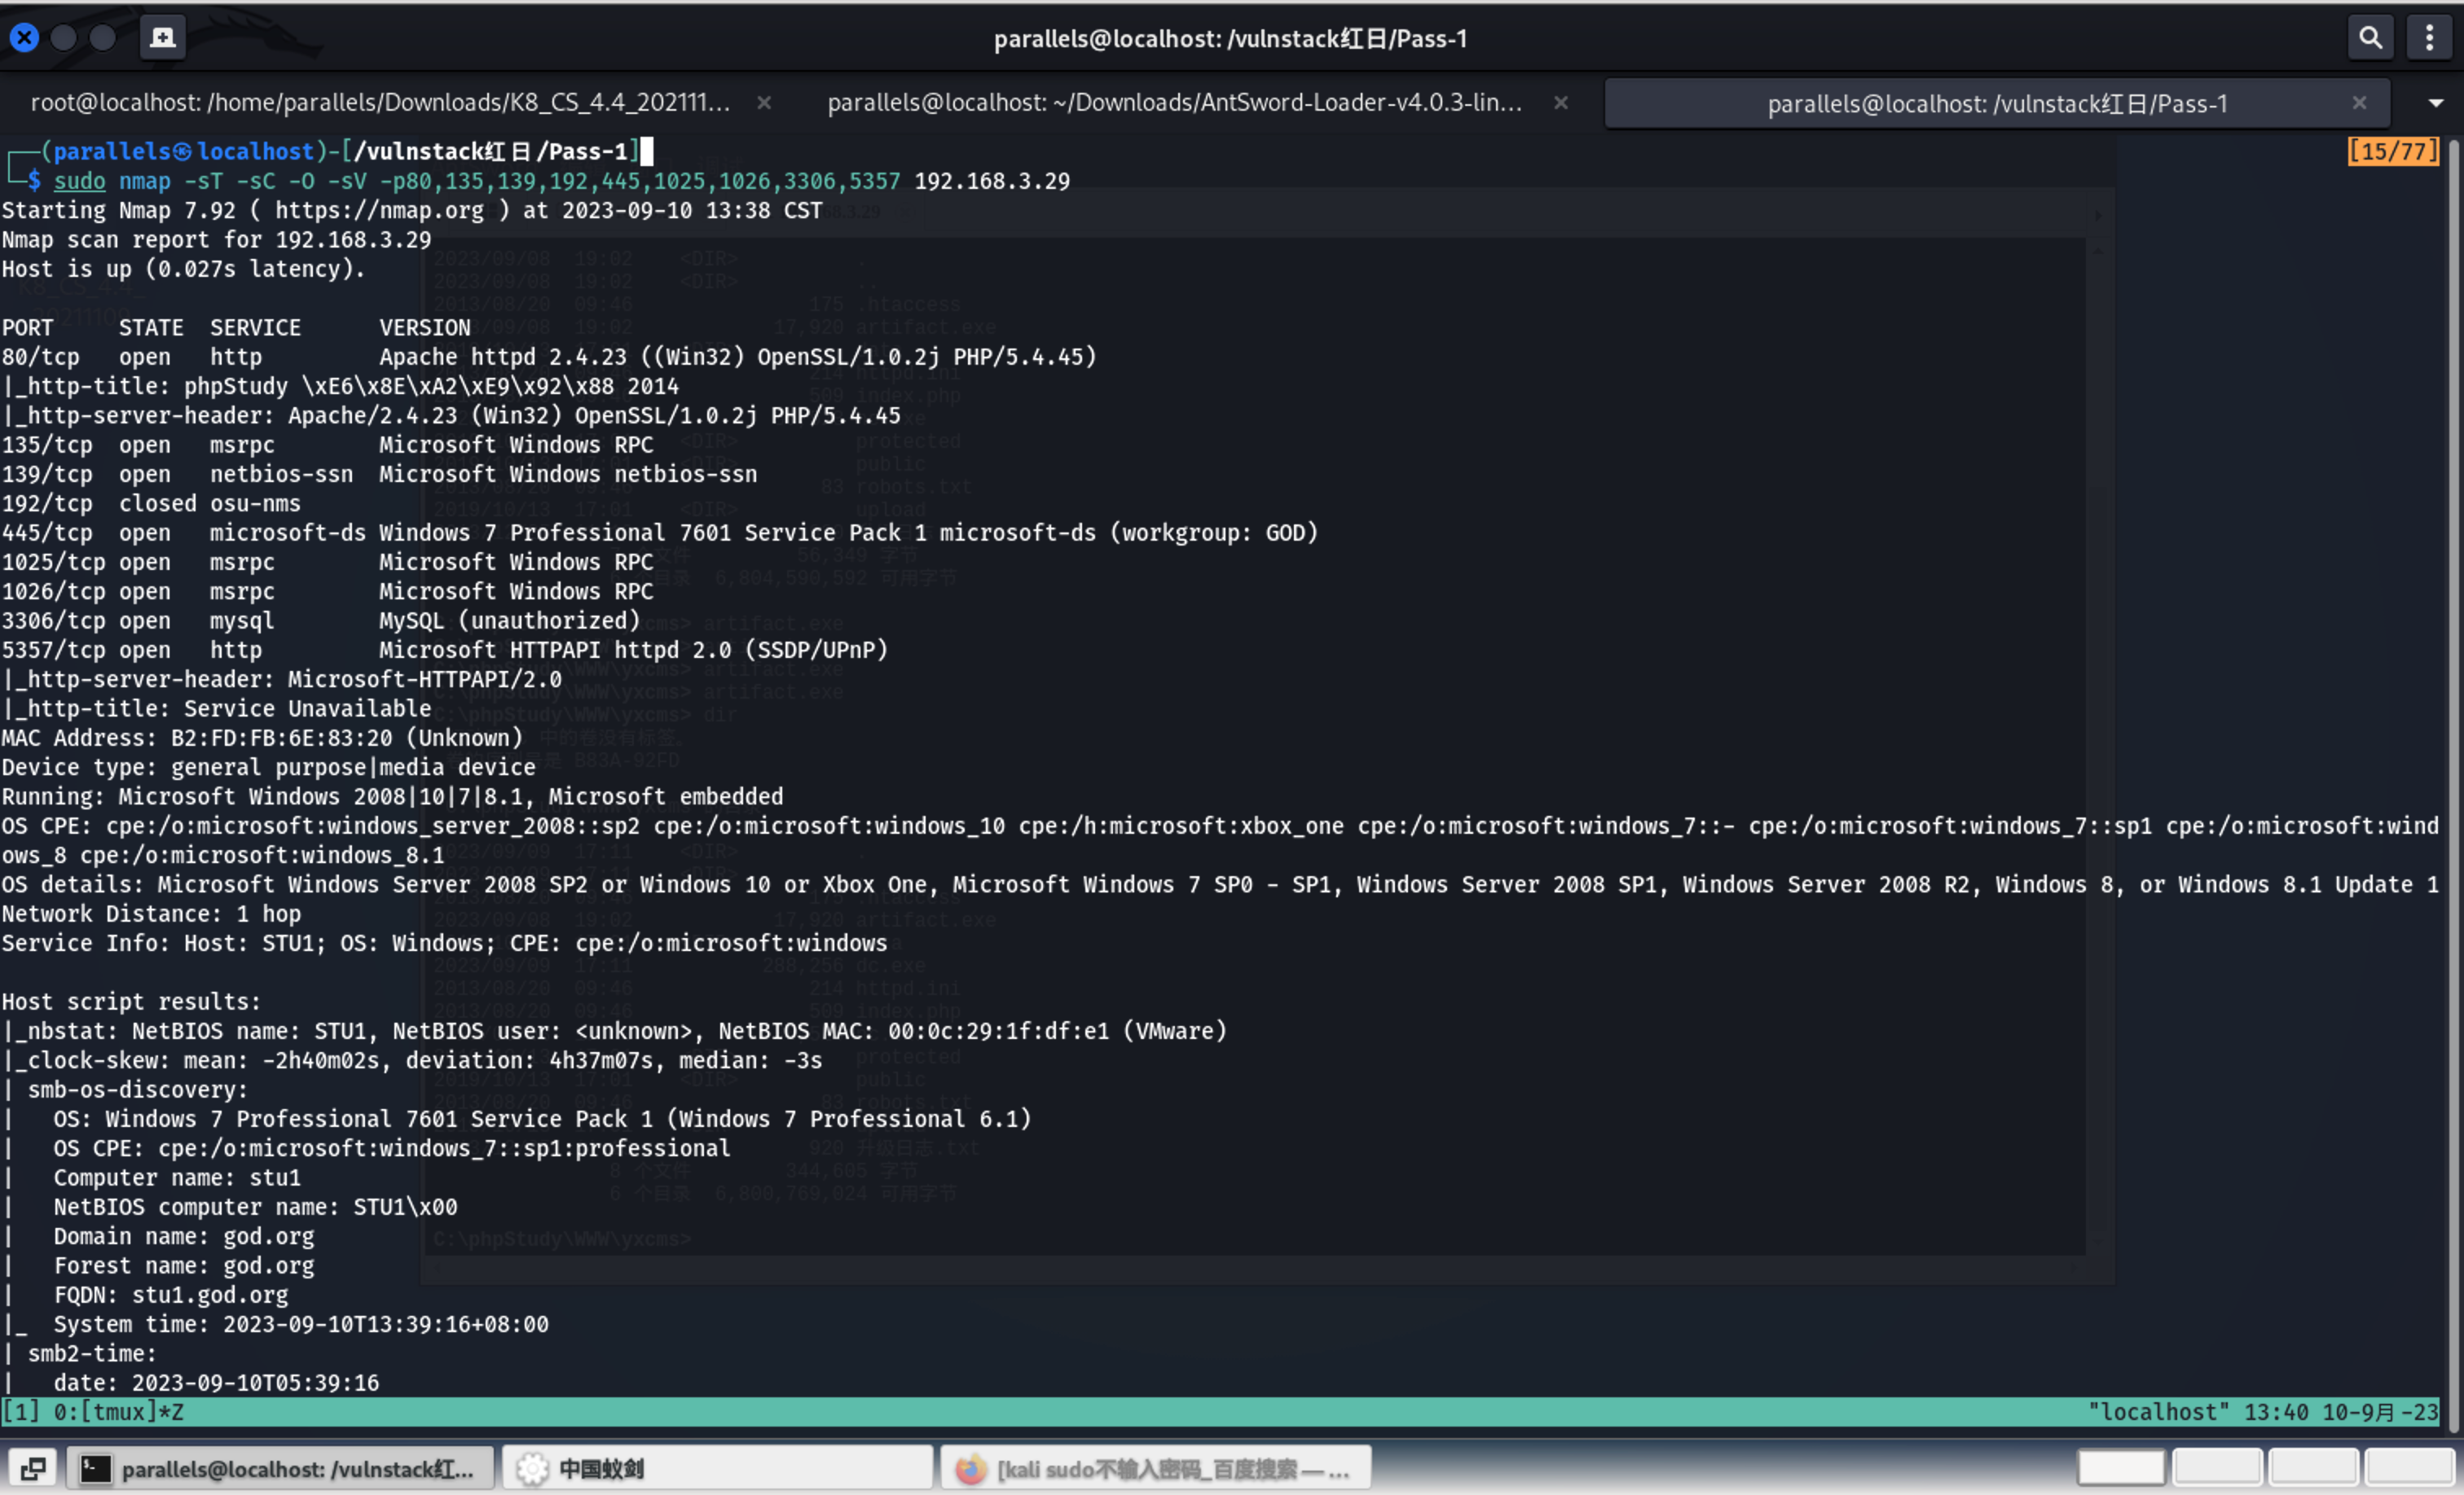The width and height of the screenshot is (2464, 1495).
Task: Click the terminal icon in taskbar entry
Action: (x=95, y=1468)
